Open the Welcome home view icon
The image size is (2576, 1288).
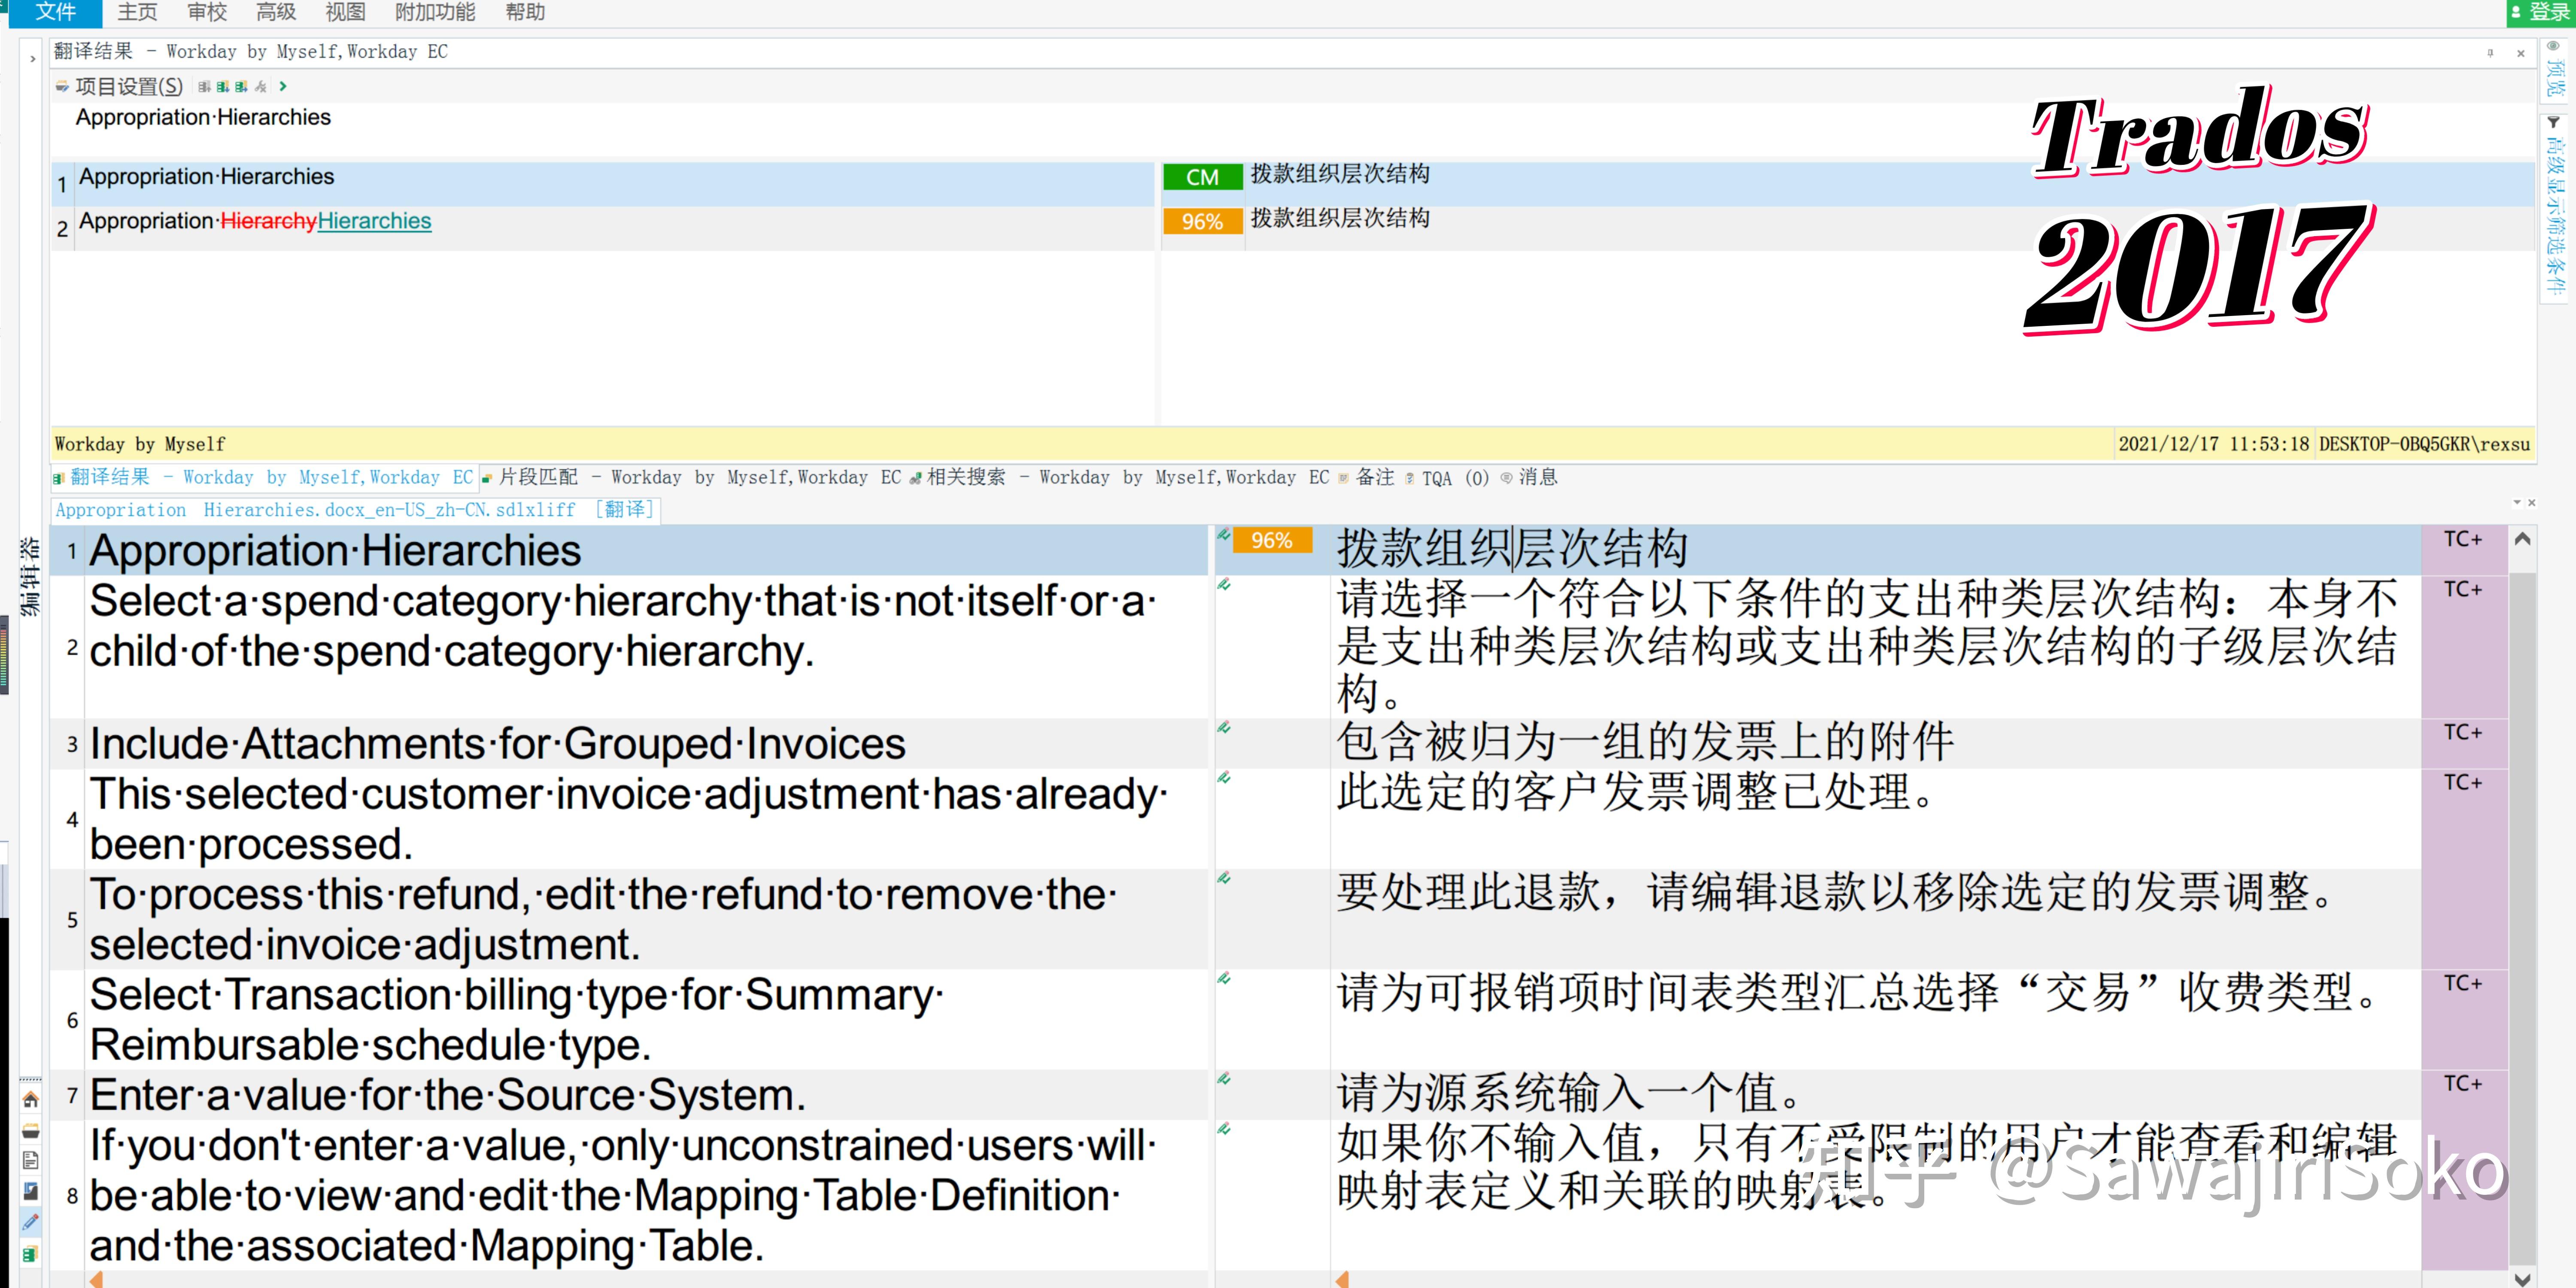31,1100
